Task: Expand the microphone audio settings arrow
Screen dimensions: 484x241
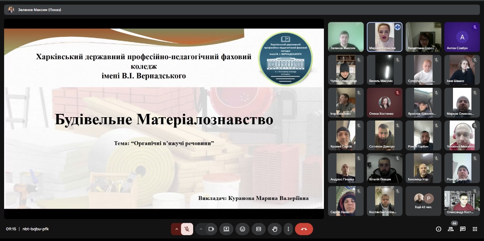Action: coord(176,229)
